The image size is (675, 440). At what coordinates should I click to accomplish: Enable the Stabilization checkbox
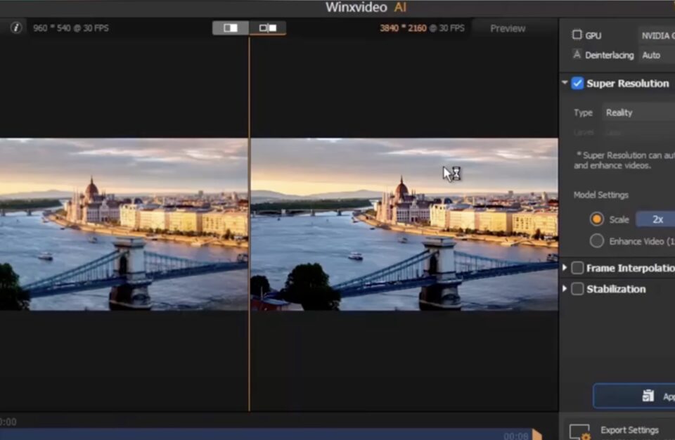(x=577, y=288)
